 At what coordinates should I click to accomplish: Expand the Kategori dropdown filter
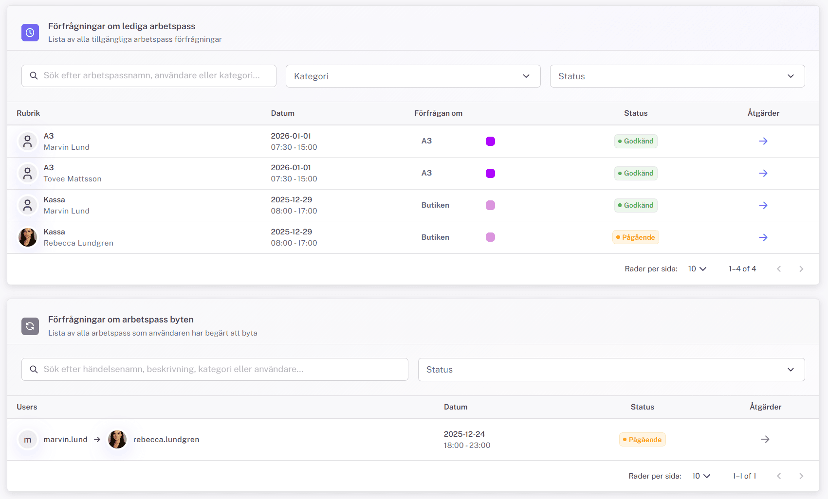click(x=413, y=76)
